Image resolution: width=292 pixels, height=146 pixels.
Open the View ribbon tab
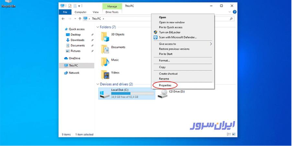coord(96,12)
